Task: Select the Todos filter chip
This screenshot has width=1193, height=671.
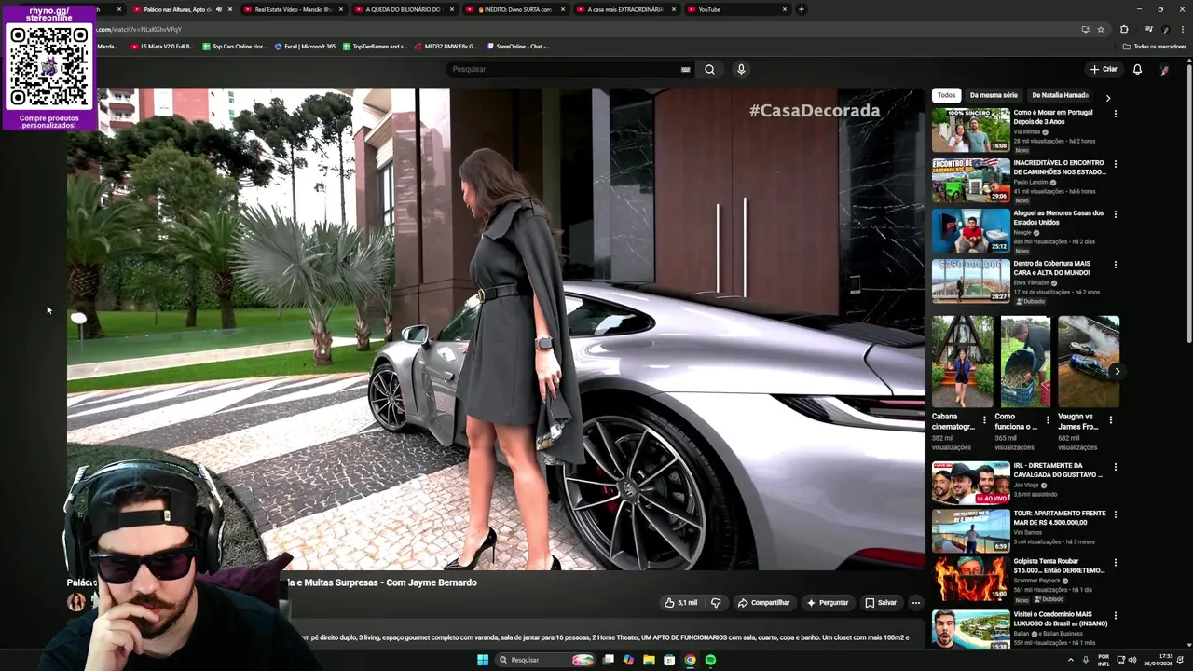Action: point(946,95)
